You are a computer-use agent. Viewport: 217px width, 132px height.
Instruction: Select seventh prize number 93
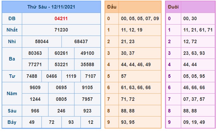71,122
